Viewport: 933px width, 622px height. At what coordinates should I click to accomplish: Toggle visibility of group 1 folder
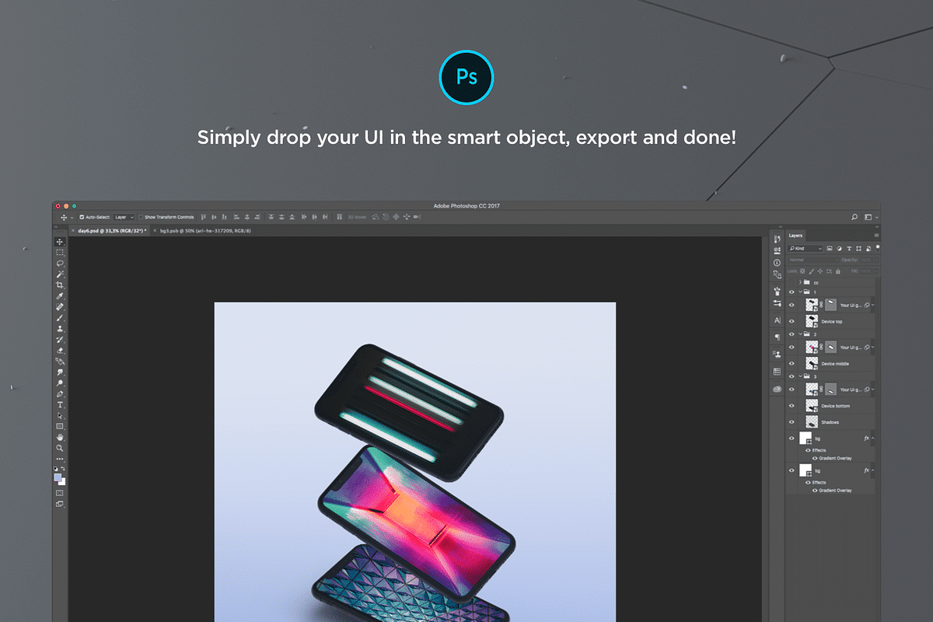click(x=792, y=292)
